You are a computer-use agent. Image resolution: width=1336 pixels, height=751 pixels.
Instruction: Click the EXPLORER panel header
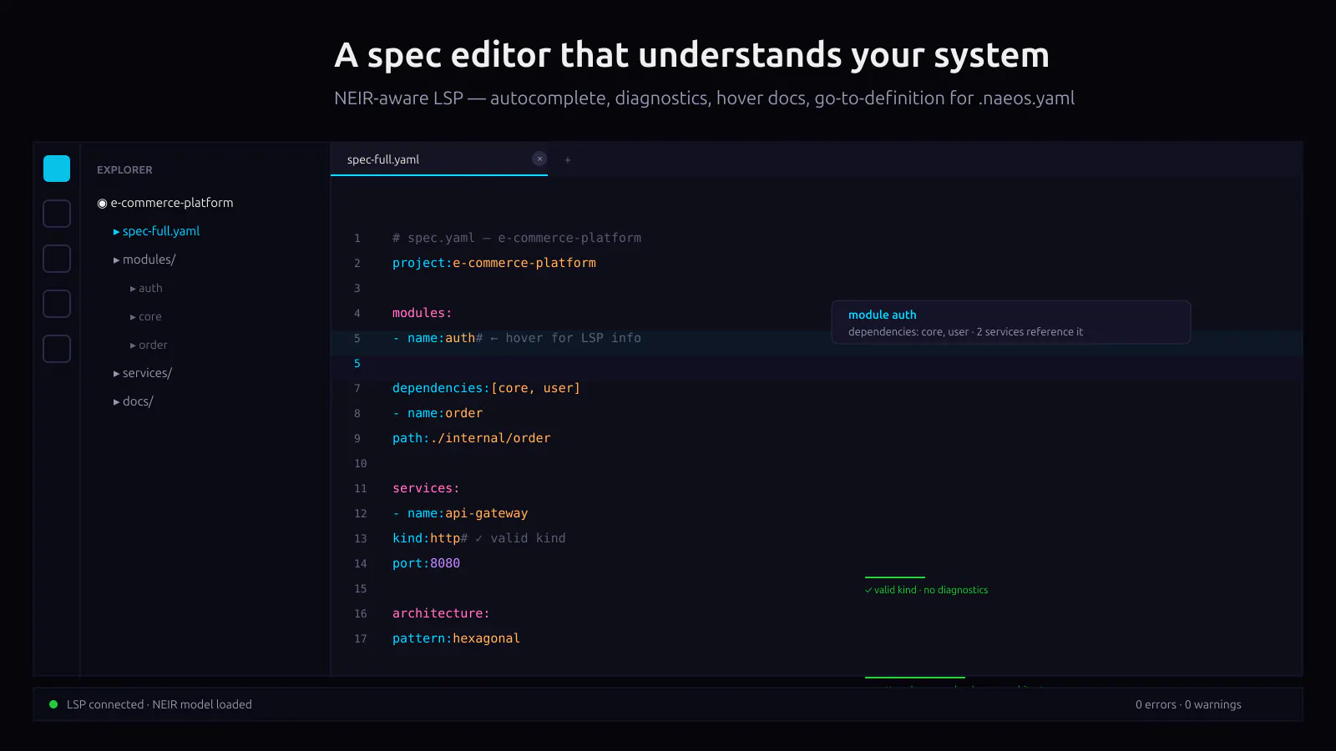coord(124,169)
